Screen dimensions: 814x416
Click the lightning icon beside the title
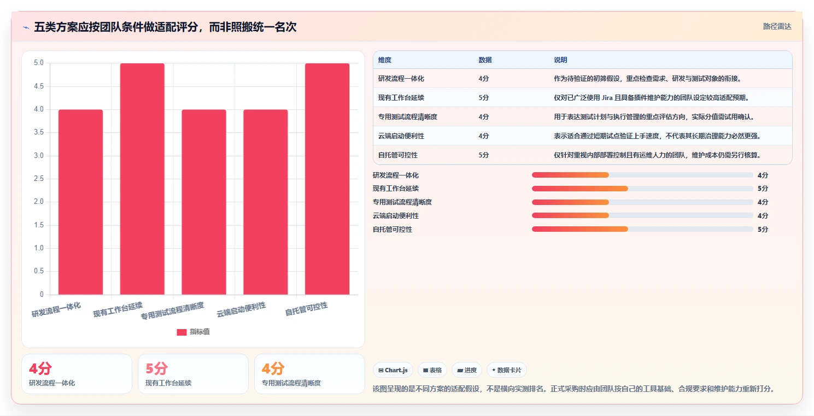pyautogui.click(x=26, y=27)
